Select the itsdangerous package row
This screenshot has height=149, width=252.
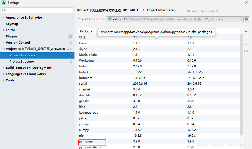(159, 113)
